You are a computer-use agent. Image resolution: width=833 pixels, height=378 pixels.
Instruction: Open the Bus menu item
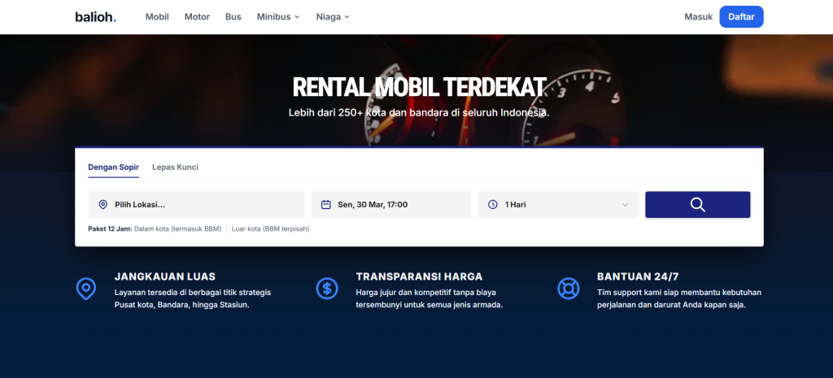click(x=233, y=16)
